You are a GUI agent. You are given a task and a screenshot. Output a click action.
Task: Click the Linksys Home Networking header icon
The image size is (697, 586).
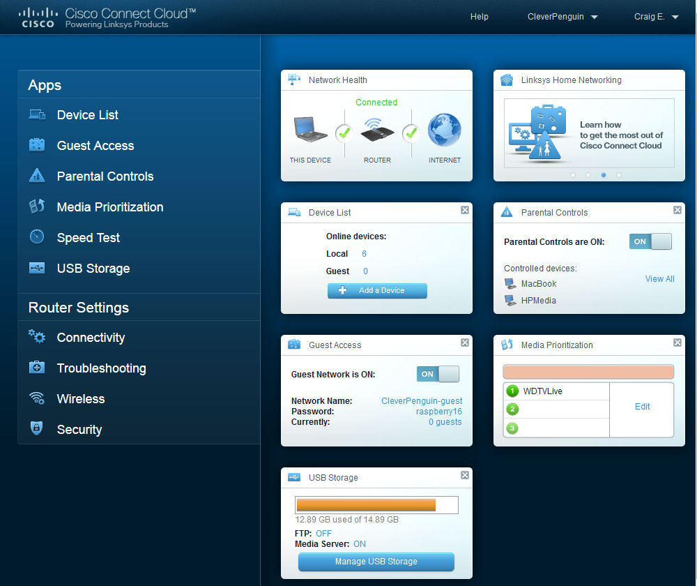[x=507, y=80]
